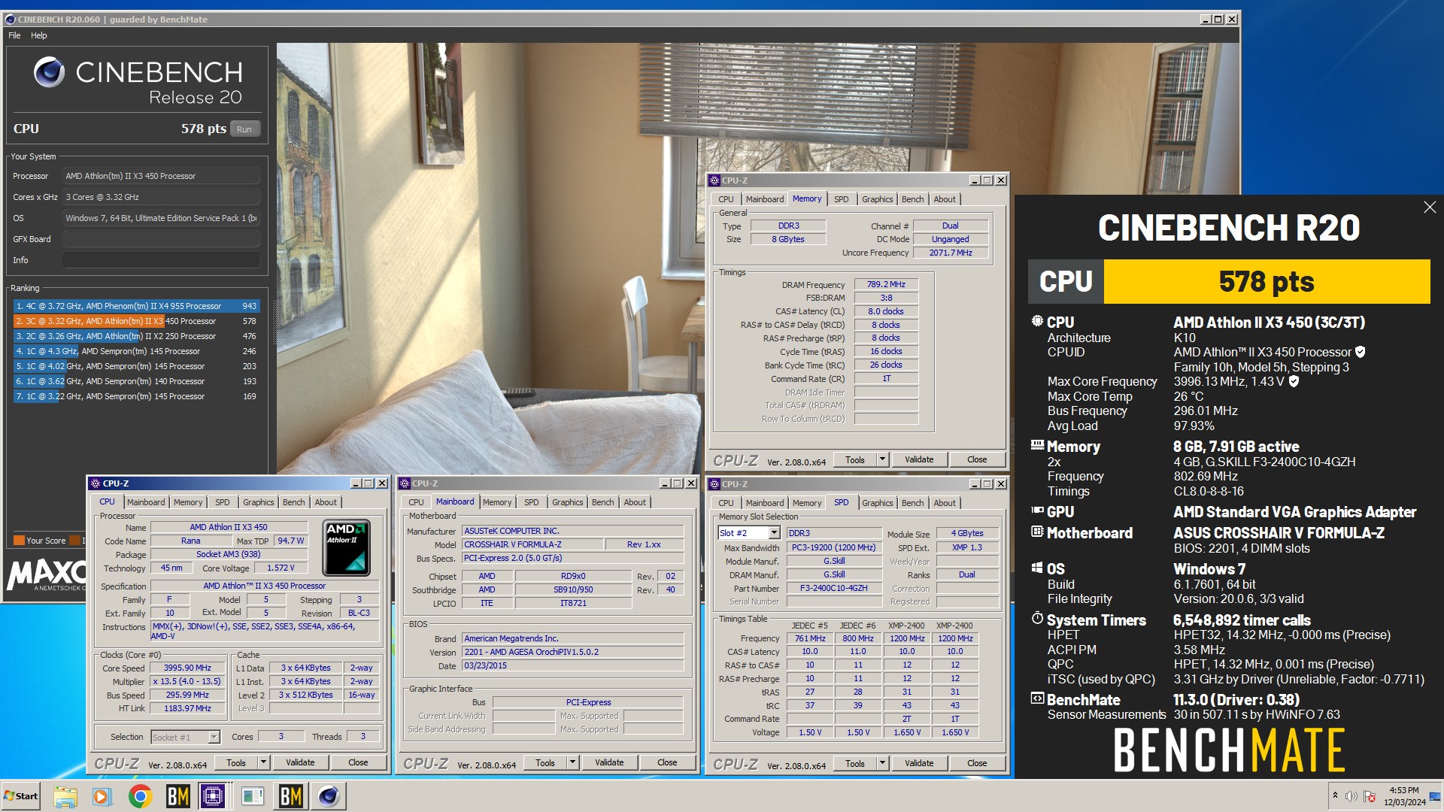Screen dimensions: 1444x812
Task: Run the Cinebench CPU test
Action: tap(244, 129)
